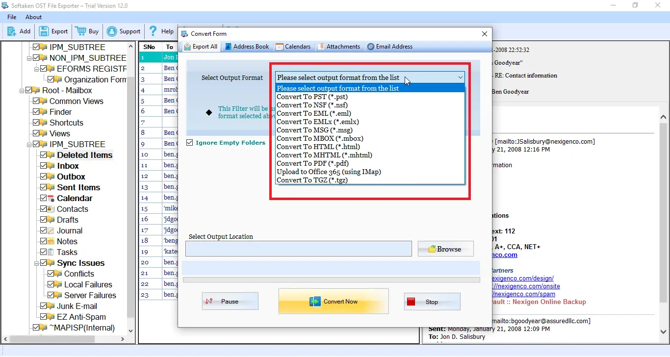Close the Convert Form dialog
The width and height of the screenshot is (670, 357).
coord(485,34)
